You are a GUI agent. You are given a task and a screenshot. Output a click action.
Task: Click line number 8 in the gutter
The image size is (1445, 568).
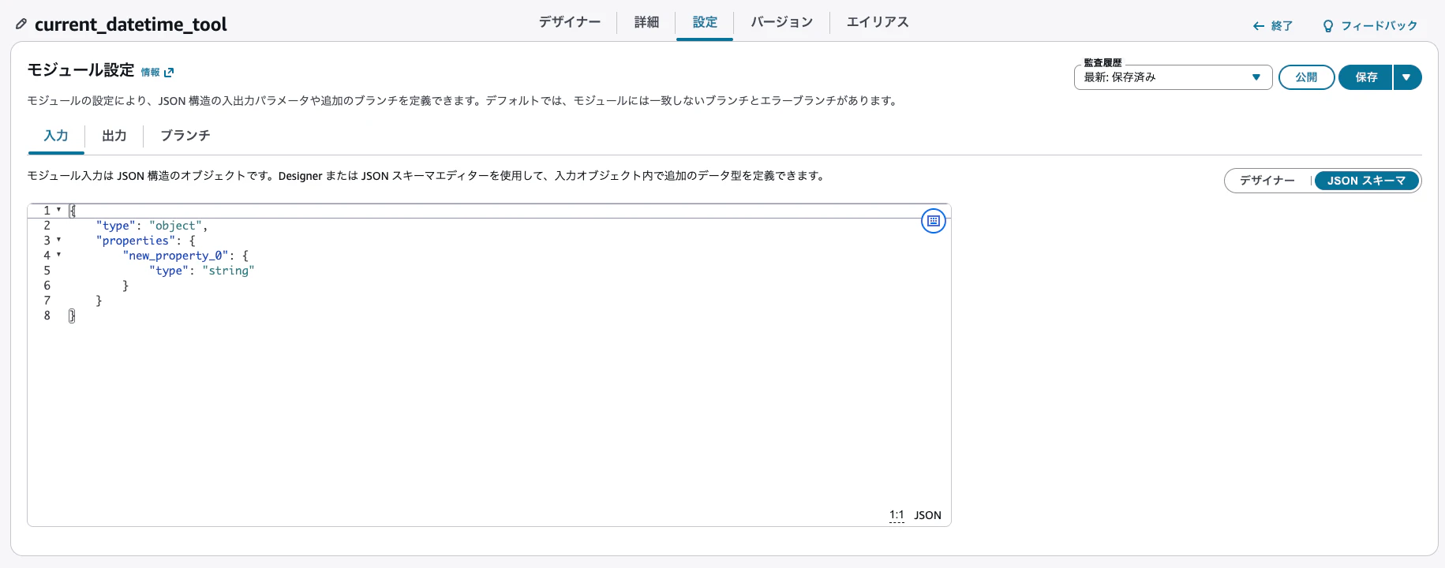(x=47, y=316)
